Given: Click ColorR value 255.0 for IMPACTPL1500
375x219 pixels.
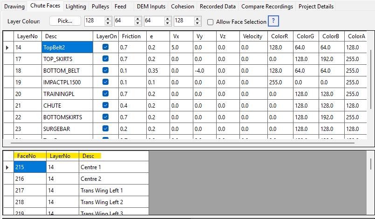Looking at the screenshot, I should (x=280, y=82).
